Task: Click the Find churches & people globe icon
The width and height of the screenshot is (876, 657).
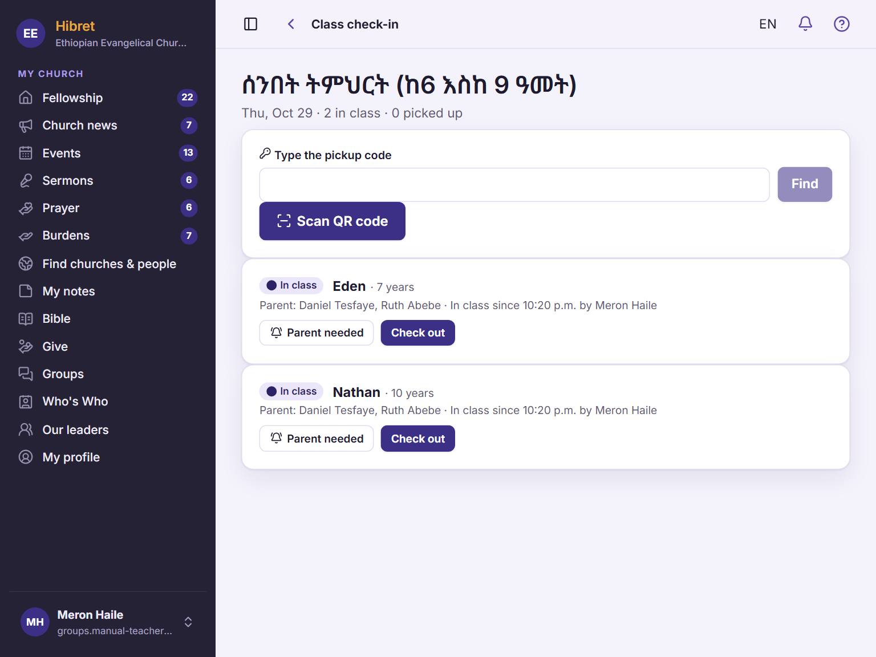Action: pos(26,263)
